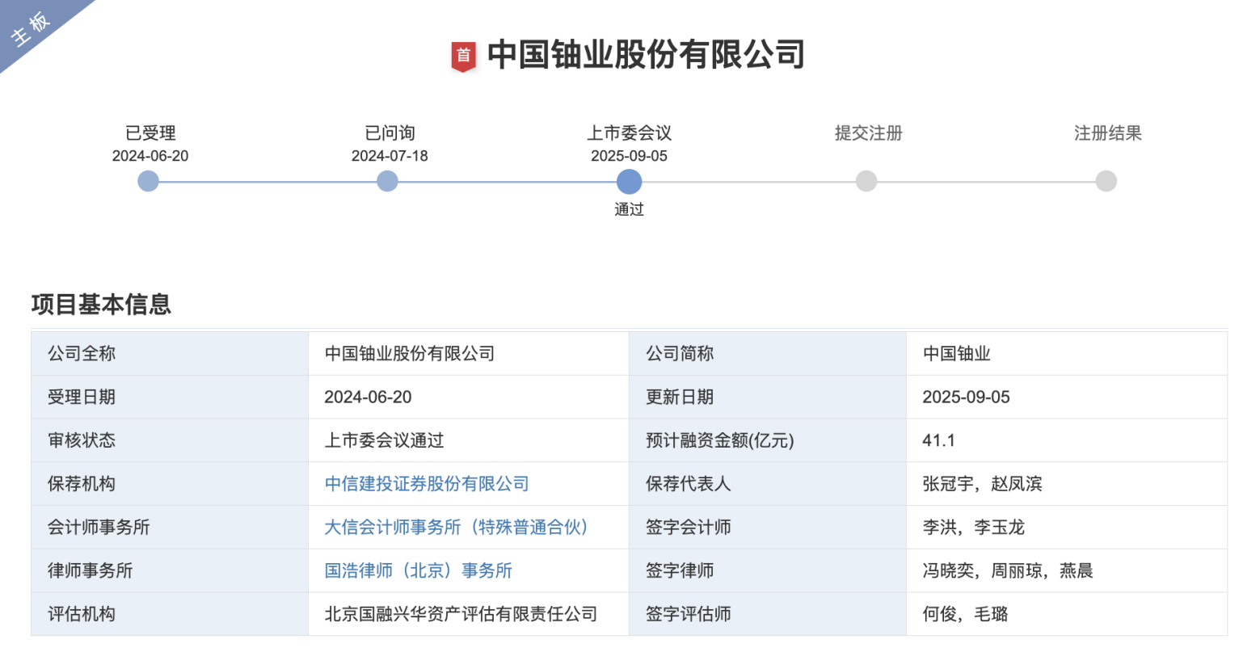Click the 提交注册 stage label text
Image resolution: width=1260 pixels, height=648 pixels.
coord(868,133)
